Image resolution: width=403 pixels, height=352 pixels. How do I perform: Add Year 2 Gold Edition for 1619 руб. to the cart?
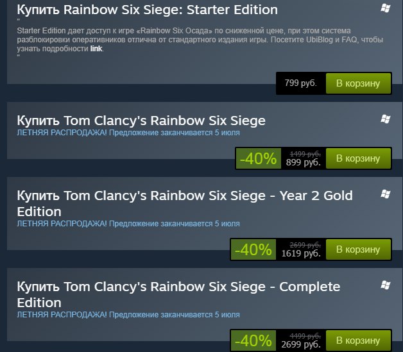(358, 249)
